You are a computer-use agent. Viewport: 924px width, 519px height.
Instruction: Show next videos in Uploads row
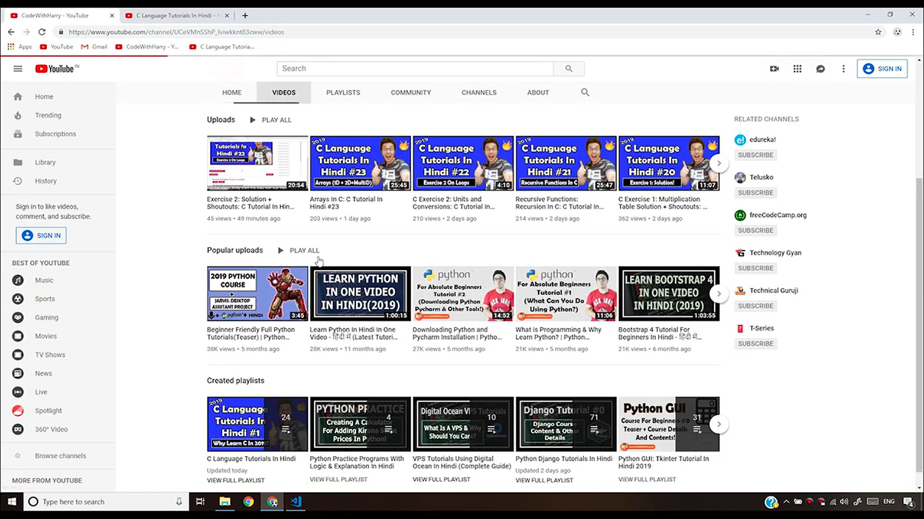(x=719, y=163)
